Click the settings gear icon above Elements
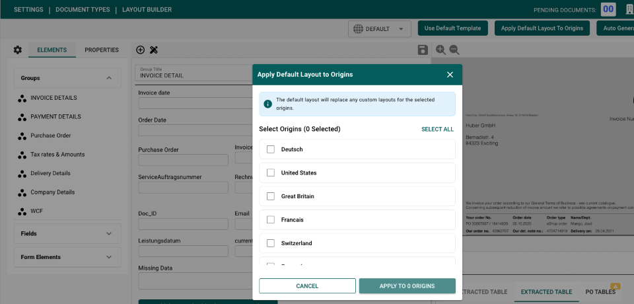This screenshot has width=634, height=304. (x=18, y=50)
